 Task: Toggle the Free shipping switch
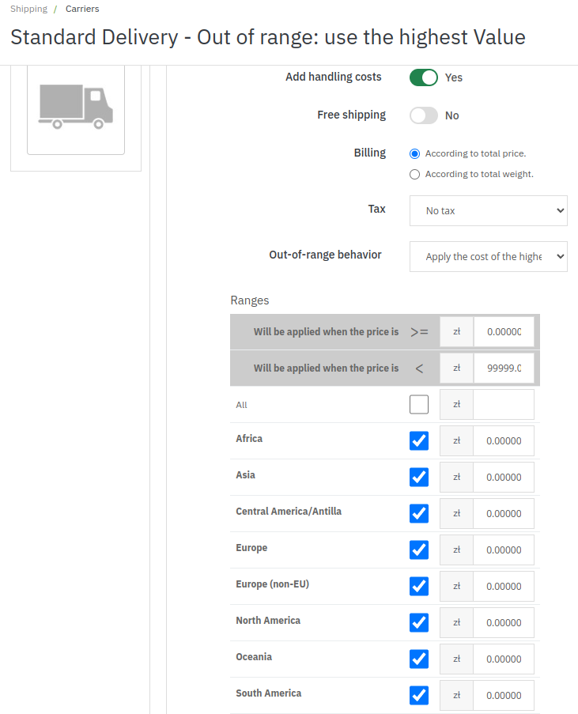pyautogui.click(x=424, y=115)
